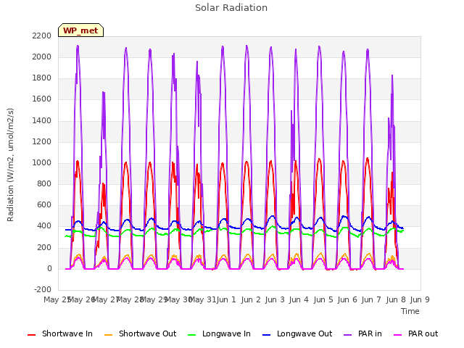This screenshot has height=348, width=464.
Task: Click the red Shortwave In legend swatch
Action: [31, 335]
